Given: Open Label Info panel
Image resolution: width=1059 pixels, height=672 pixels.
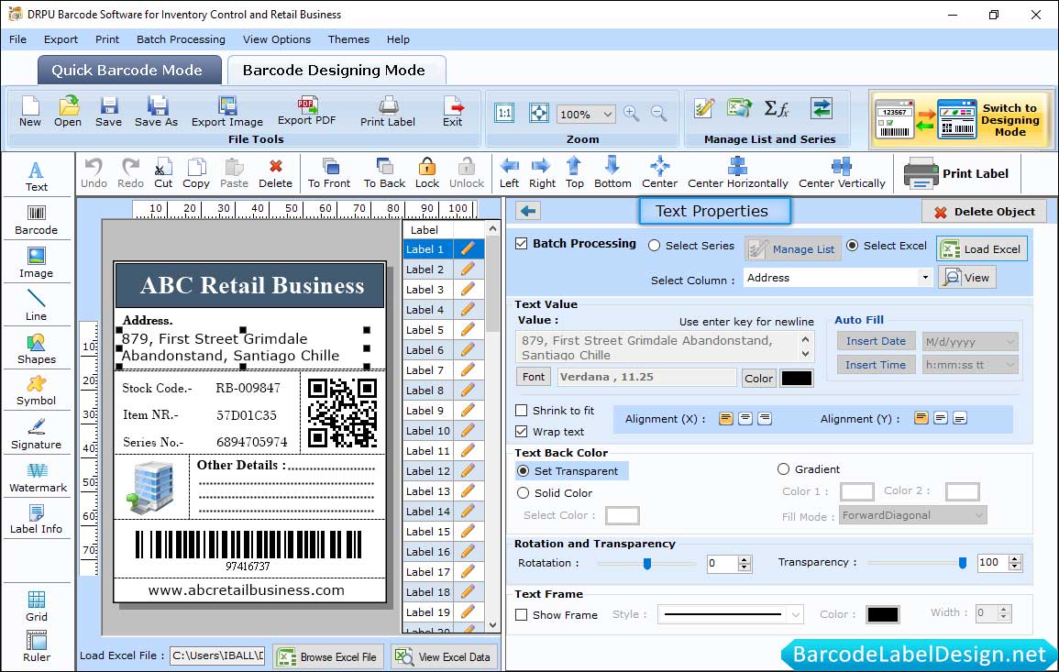Looking at the screenshot, I should [37, 520].
